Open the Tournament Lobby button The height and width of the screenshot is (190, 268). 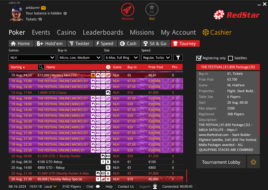coord(221,162)
